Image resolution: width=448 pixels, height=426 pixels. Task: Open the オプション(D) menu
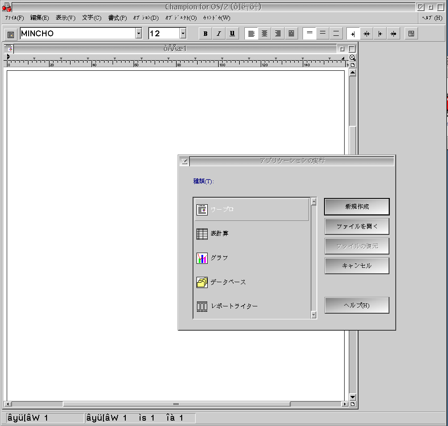click(146, 18)
